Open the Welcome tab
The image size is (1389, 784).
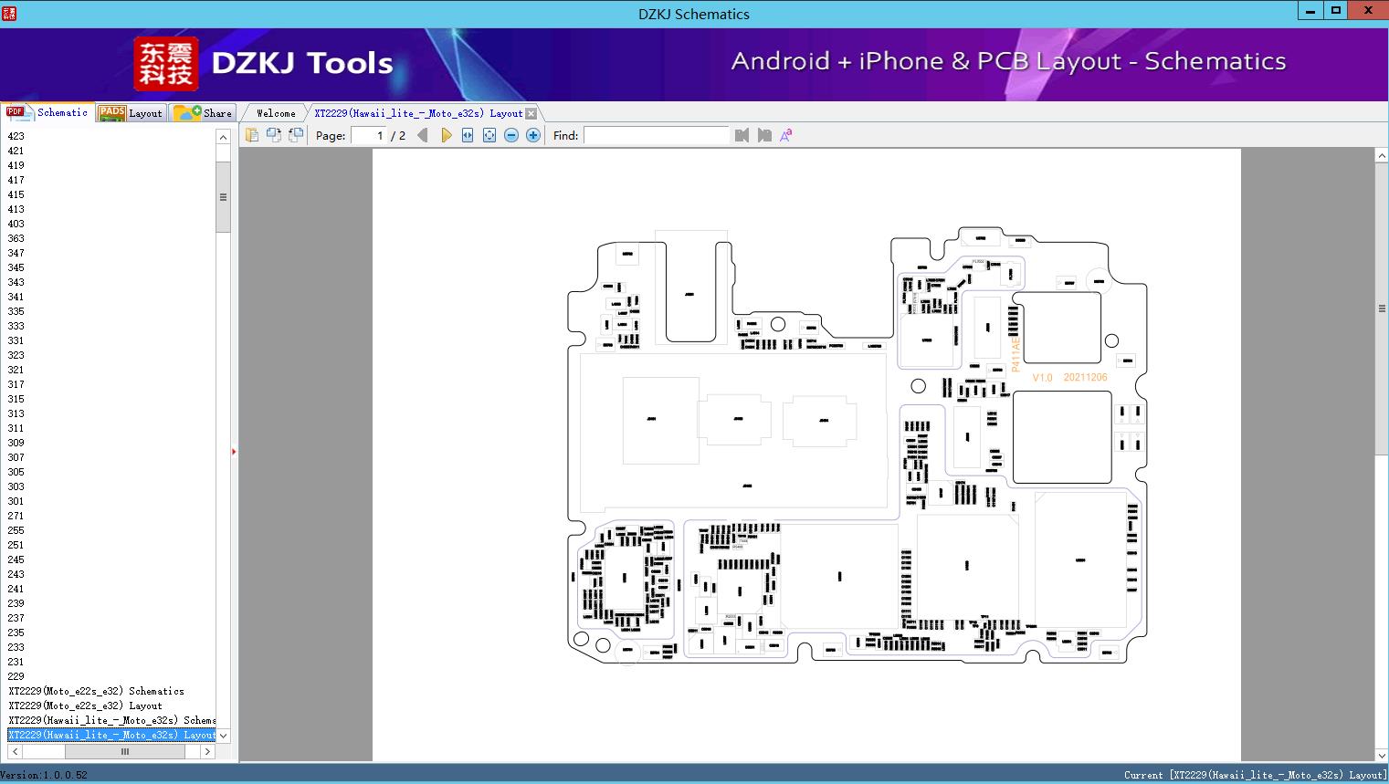[x=276, y=113]
